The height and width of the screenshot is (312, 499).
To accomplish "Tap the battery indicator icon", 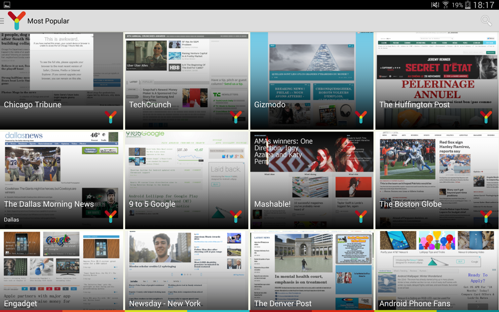I will (x=468, y=5).
